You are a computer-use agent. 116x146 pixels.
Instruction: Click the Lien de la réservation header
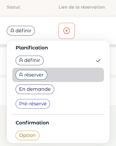point(82,7)
